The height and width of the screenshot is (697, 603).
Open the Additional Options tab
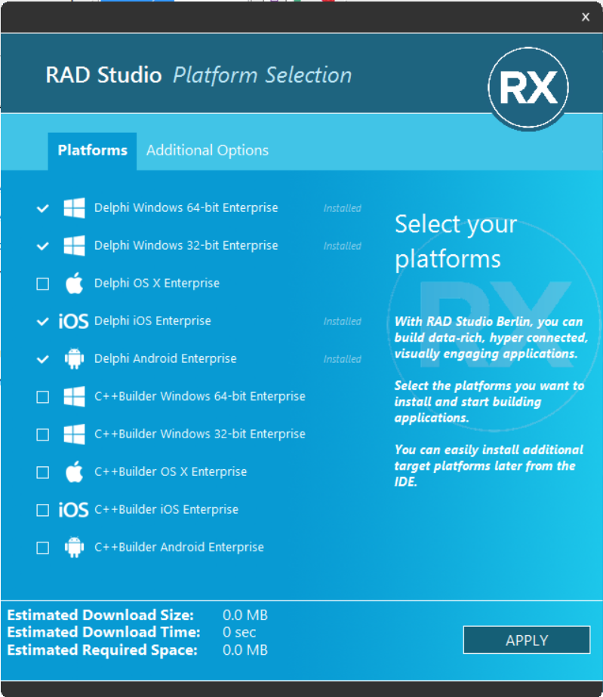[x=208, y=151]
